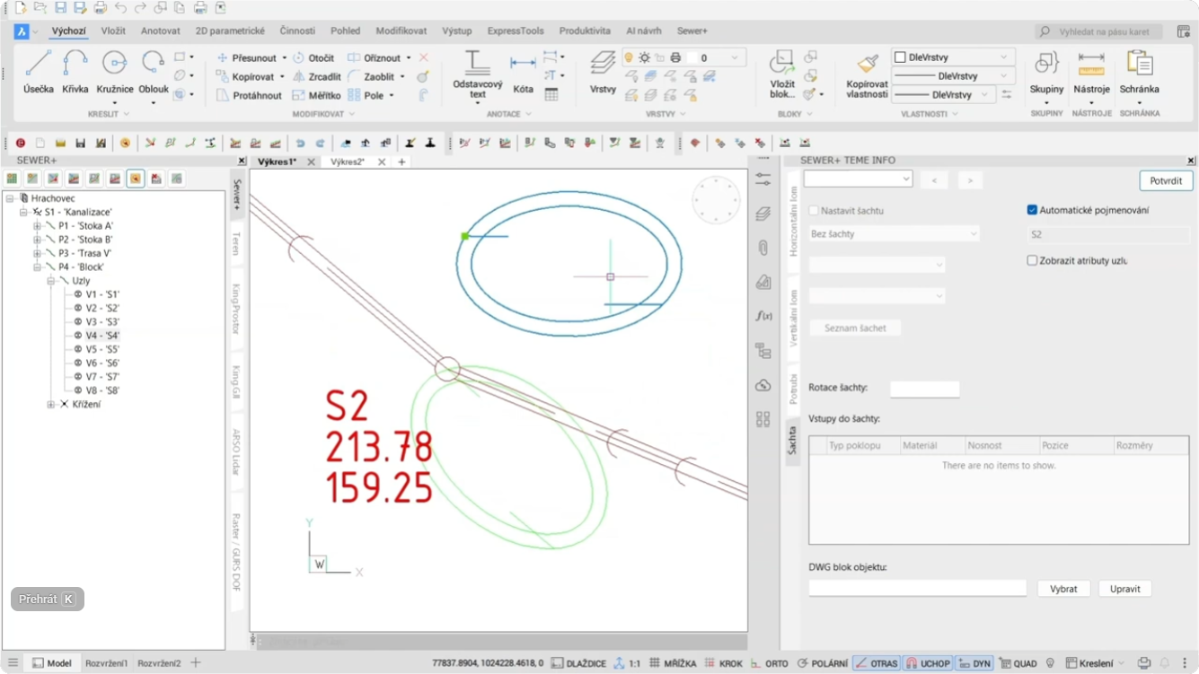Toggle ORTO mode in status bar

pos(769,663)
